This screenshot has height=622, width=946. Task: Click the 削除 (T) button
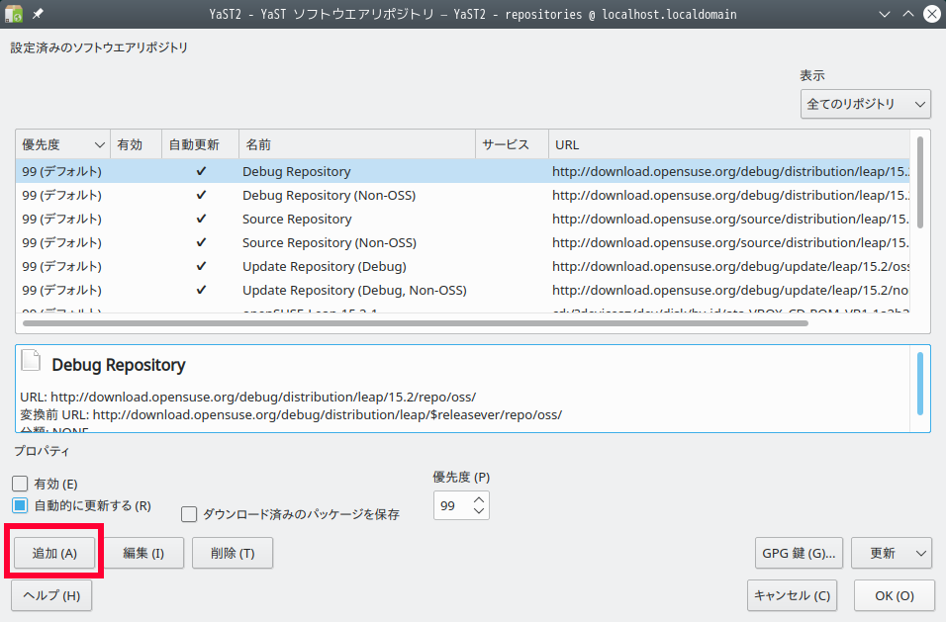pos(233,554)
